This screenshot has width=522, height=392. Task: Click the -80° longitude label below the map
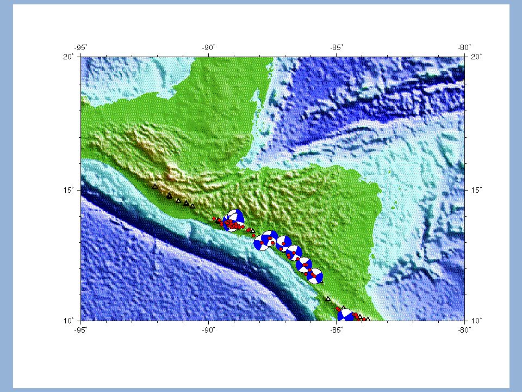pyautogui.click(x=464, y=330)
